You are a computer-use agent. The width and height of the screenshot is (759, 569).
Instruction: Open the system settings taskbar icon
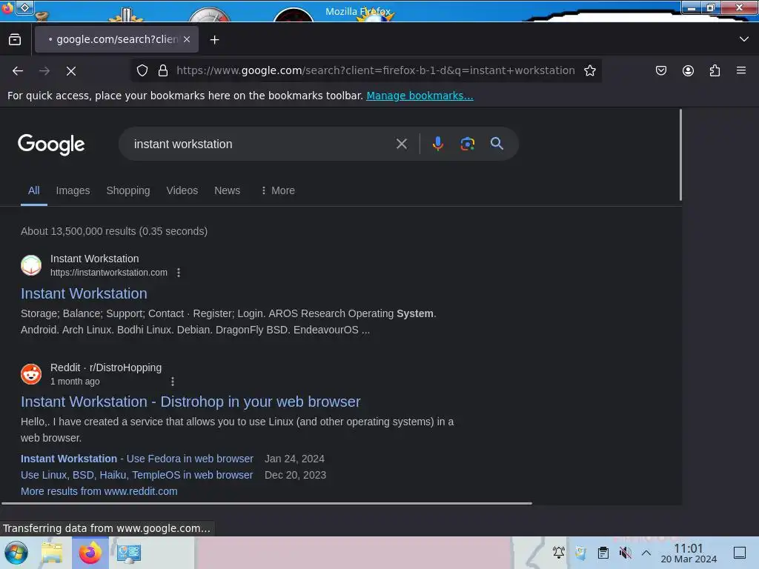tap(129, 553)
